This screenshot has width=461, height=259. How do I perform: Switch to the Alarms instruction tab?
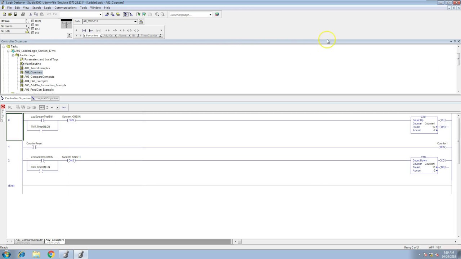122,36
